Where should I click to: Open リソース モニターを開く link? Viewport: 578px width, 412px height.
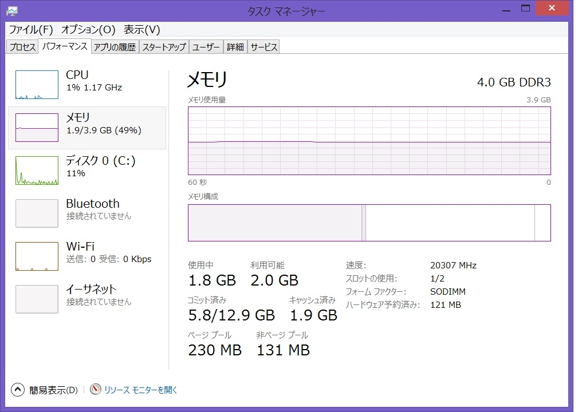coord(141,390)
